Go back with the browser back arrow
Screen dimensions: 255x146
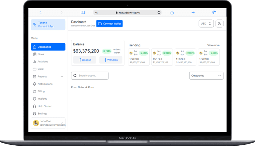40,13
